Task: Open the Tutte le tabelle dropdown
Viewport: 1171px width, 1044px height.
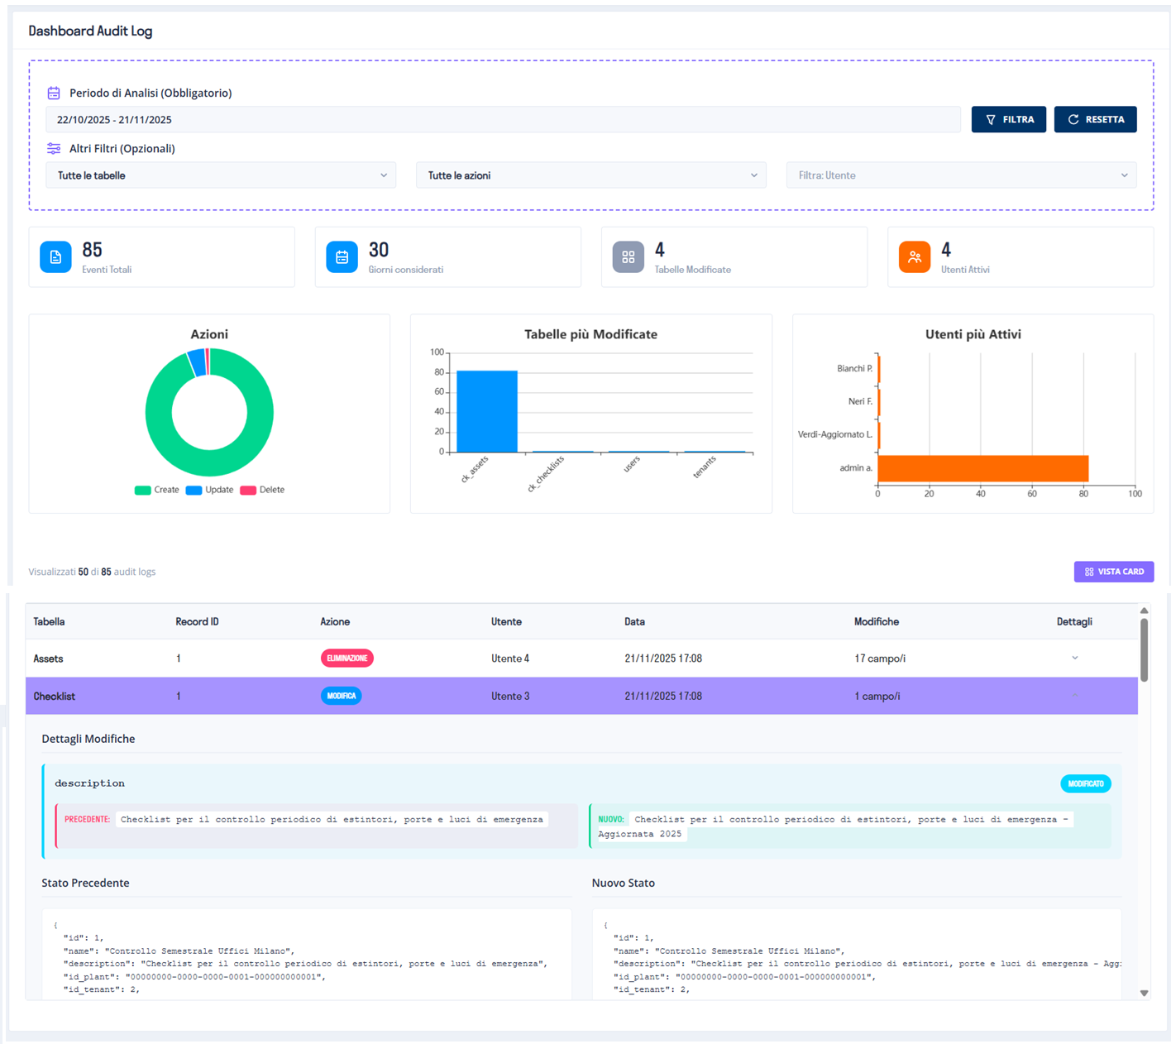Action: [220, 175]
